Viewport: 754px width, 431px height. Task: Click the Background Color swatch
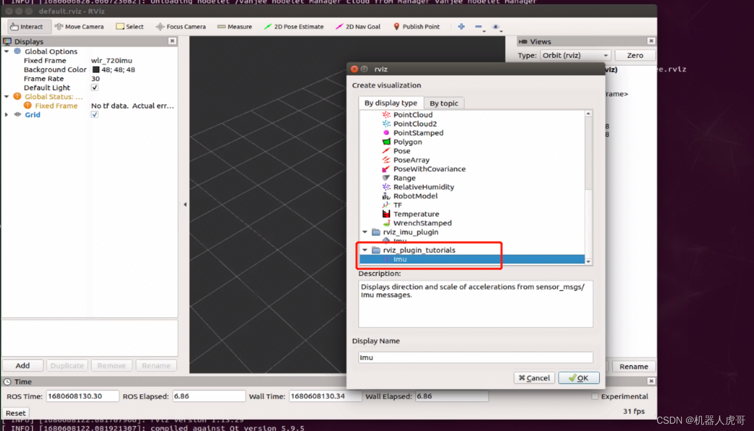(96, 69)
